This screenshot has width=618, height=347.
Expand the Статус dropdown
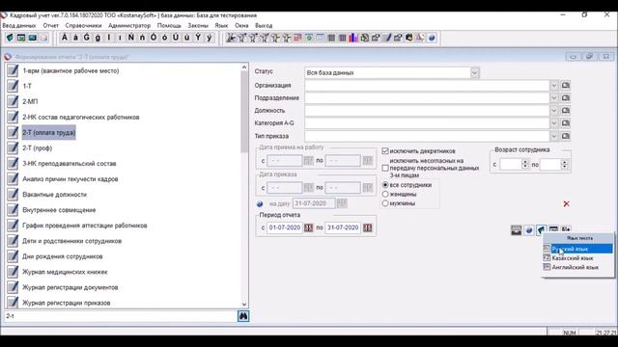474,73
